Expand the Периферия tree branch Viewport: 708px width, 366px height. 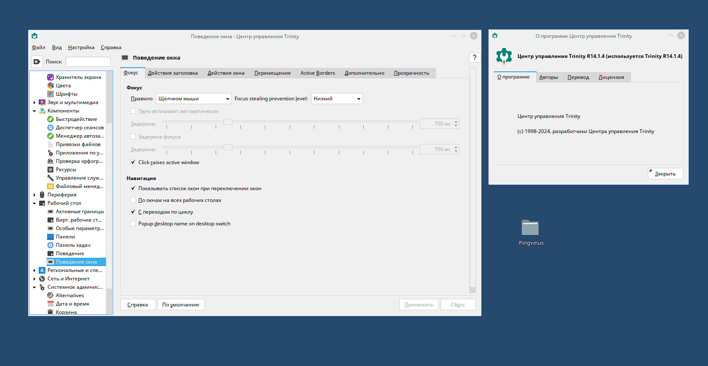(x=34, y=195)
